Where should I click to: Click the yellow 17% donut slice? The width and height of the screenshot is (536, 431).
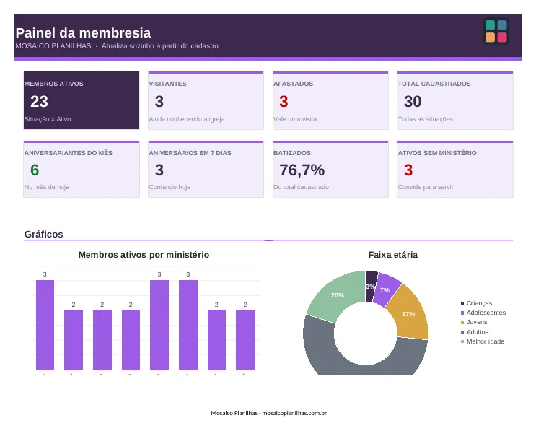click(x=408, y=313)
